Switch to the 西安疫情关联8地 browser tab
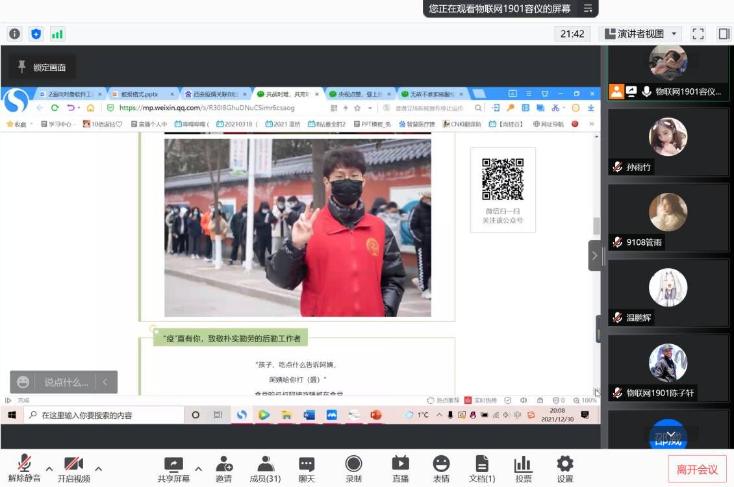Screen dimensions: 734x487 (x=215, y=94)
